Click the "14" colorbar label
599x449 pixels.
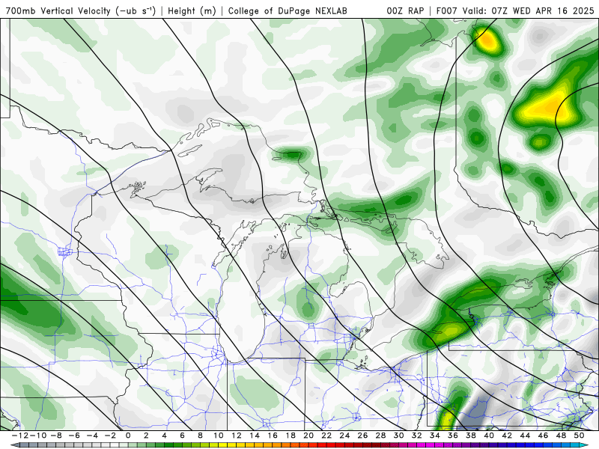(255, 436)
